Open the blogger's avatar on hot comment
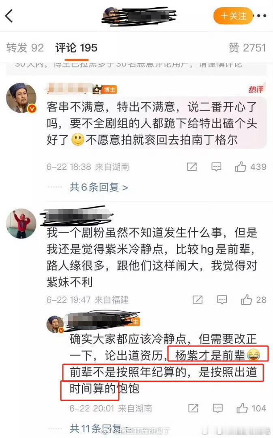Image resolution: width=273 pixels, height=438 pixels. coord(21,98)
